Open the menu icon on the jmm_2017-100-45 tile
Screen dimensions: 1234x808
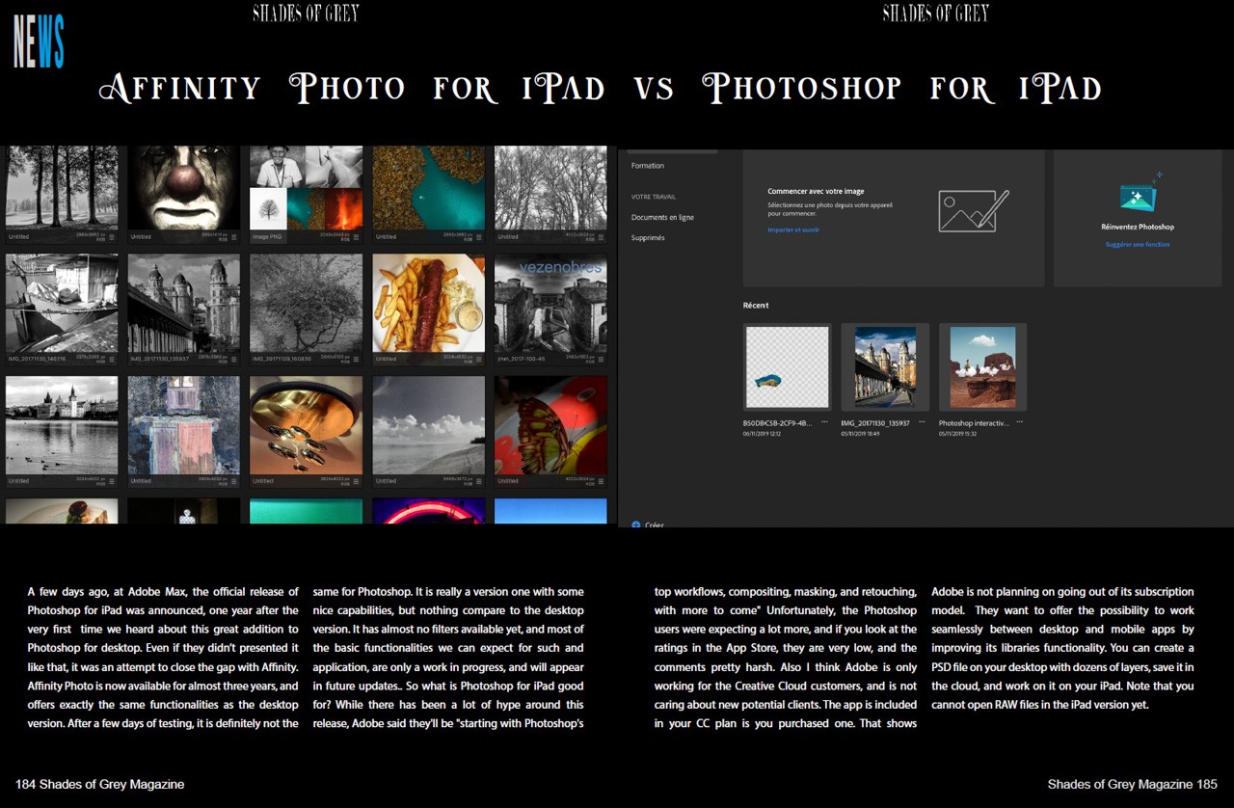[x=601, y=359]
